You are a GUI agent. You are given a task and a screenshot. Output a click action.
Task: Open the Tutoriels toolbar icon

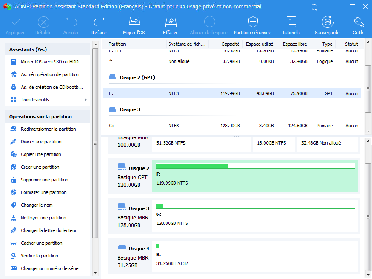(x=291, y=26)
